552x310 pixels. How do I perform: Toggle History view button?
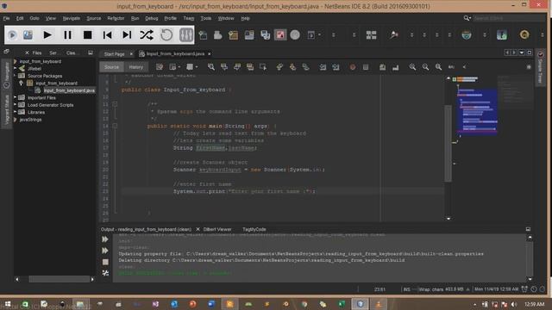[x=136, y=67]
